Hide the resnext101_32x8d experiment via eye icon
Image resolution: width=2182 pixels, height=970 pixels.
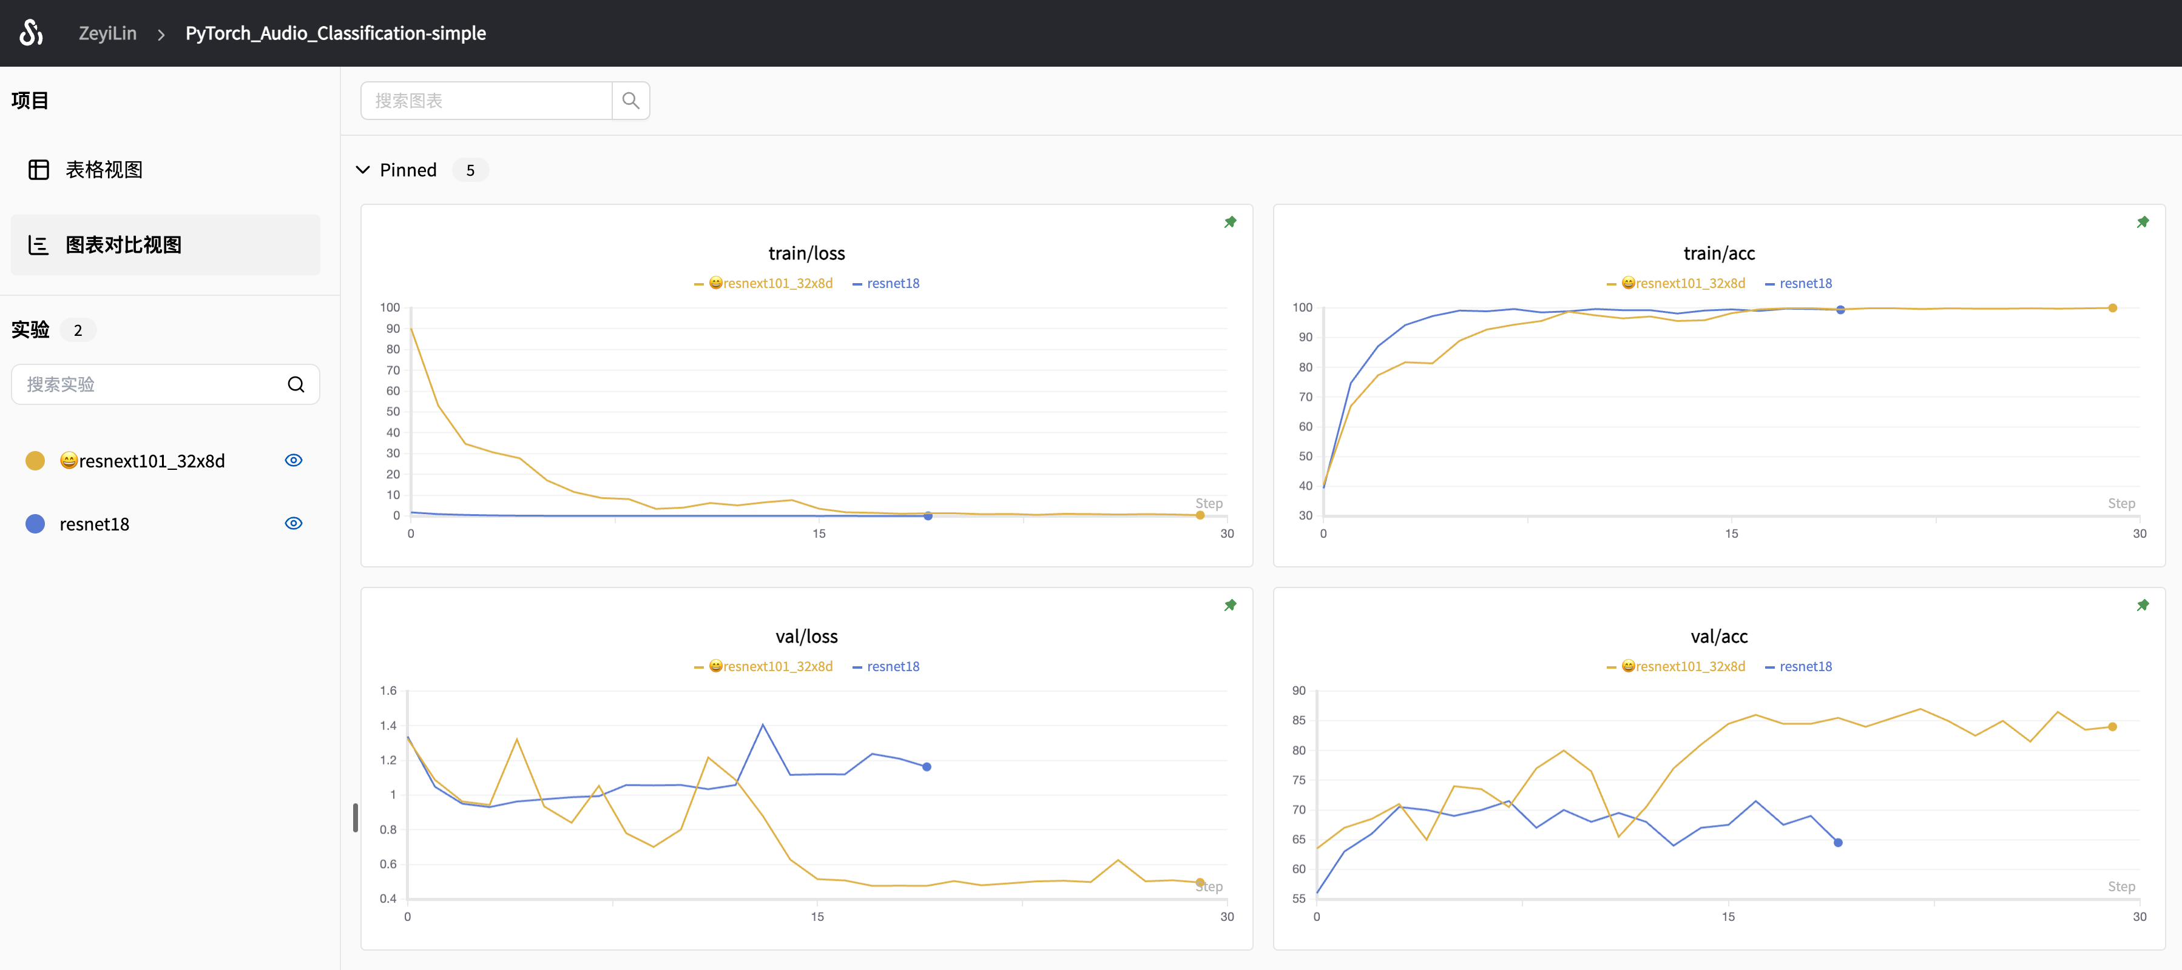(x=294, y=461)
